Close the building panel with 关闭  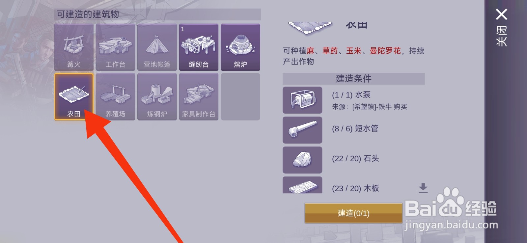tap(501, 28)
